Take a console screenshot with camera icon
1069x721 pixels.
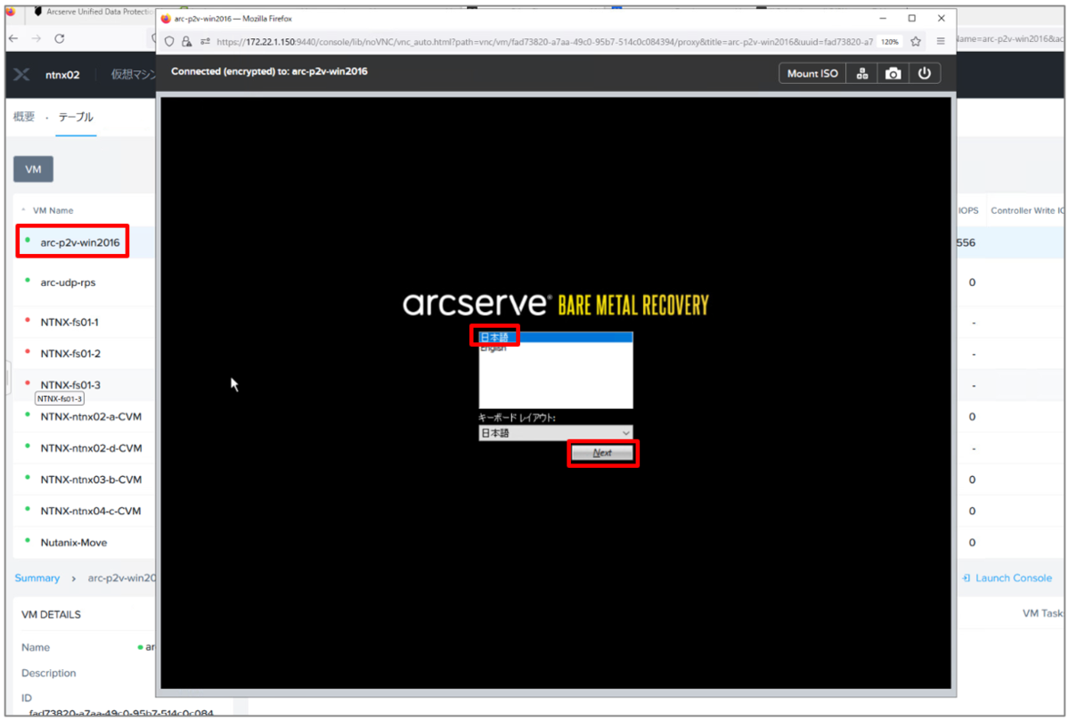[893, 74]
